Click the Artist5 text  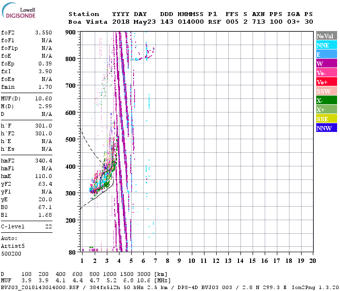click(x=13, y=246)
